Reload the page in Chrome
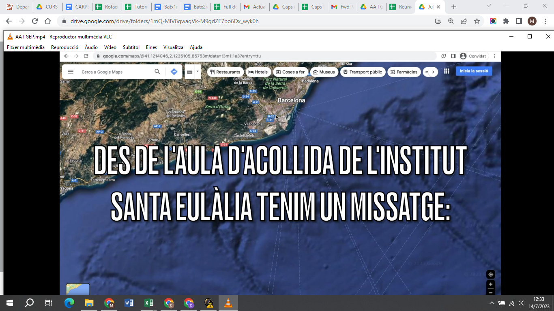Screen dimensions: 554x311 (x=35, y=21)
